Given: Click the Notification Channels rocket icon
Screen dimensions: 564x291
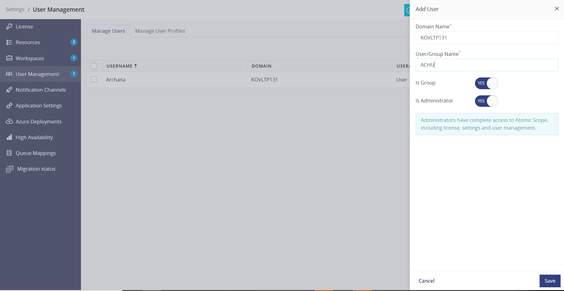Looking at the screenshot, I should [x=9, y=90].
